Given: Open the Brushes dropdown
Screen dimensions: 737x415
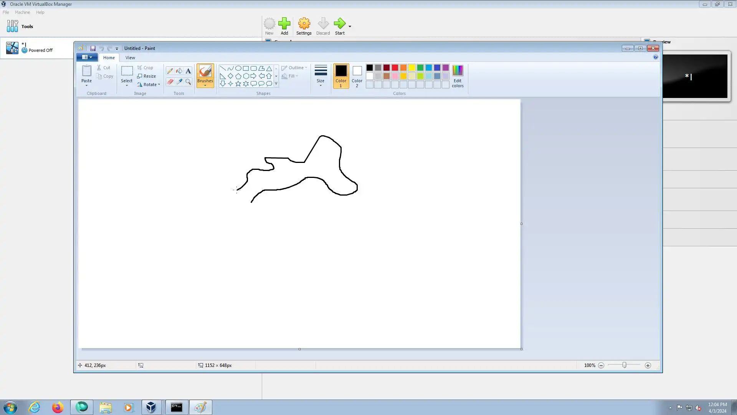Looking at the screenshot, I should 205,85.
